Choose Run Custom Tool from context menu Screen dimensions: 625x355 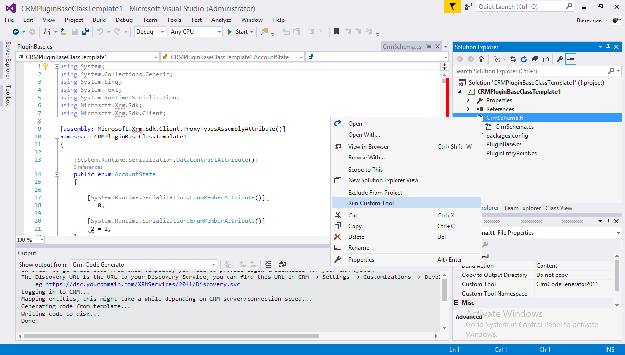point(406,203)
